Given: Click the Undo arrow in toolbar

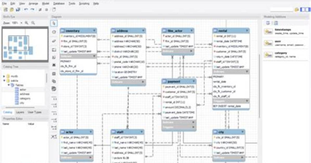Looking at the screenshot, I should click(26, 10).
